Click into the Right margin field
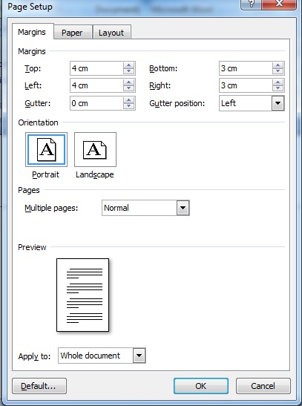This screenshot has width=302, height=406. point(246,85)
